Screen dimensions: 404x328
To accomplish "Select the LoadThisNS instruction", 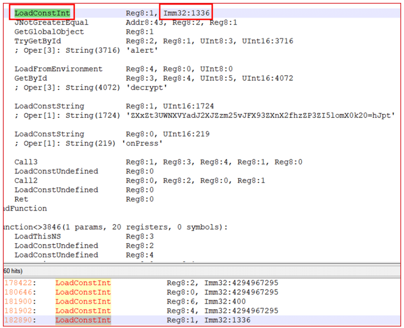I will click(38, 236).
